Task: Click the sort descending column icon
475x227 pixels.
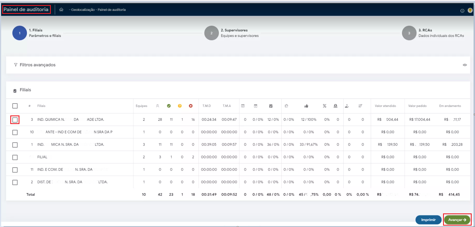Action: 360,106
